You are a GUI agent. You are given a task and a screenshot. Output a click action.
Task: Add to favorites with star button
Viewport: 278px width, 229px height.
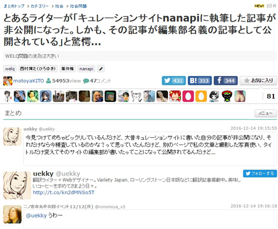258,80
